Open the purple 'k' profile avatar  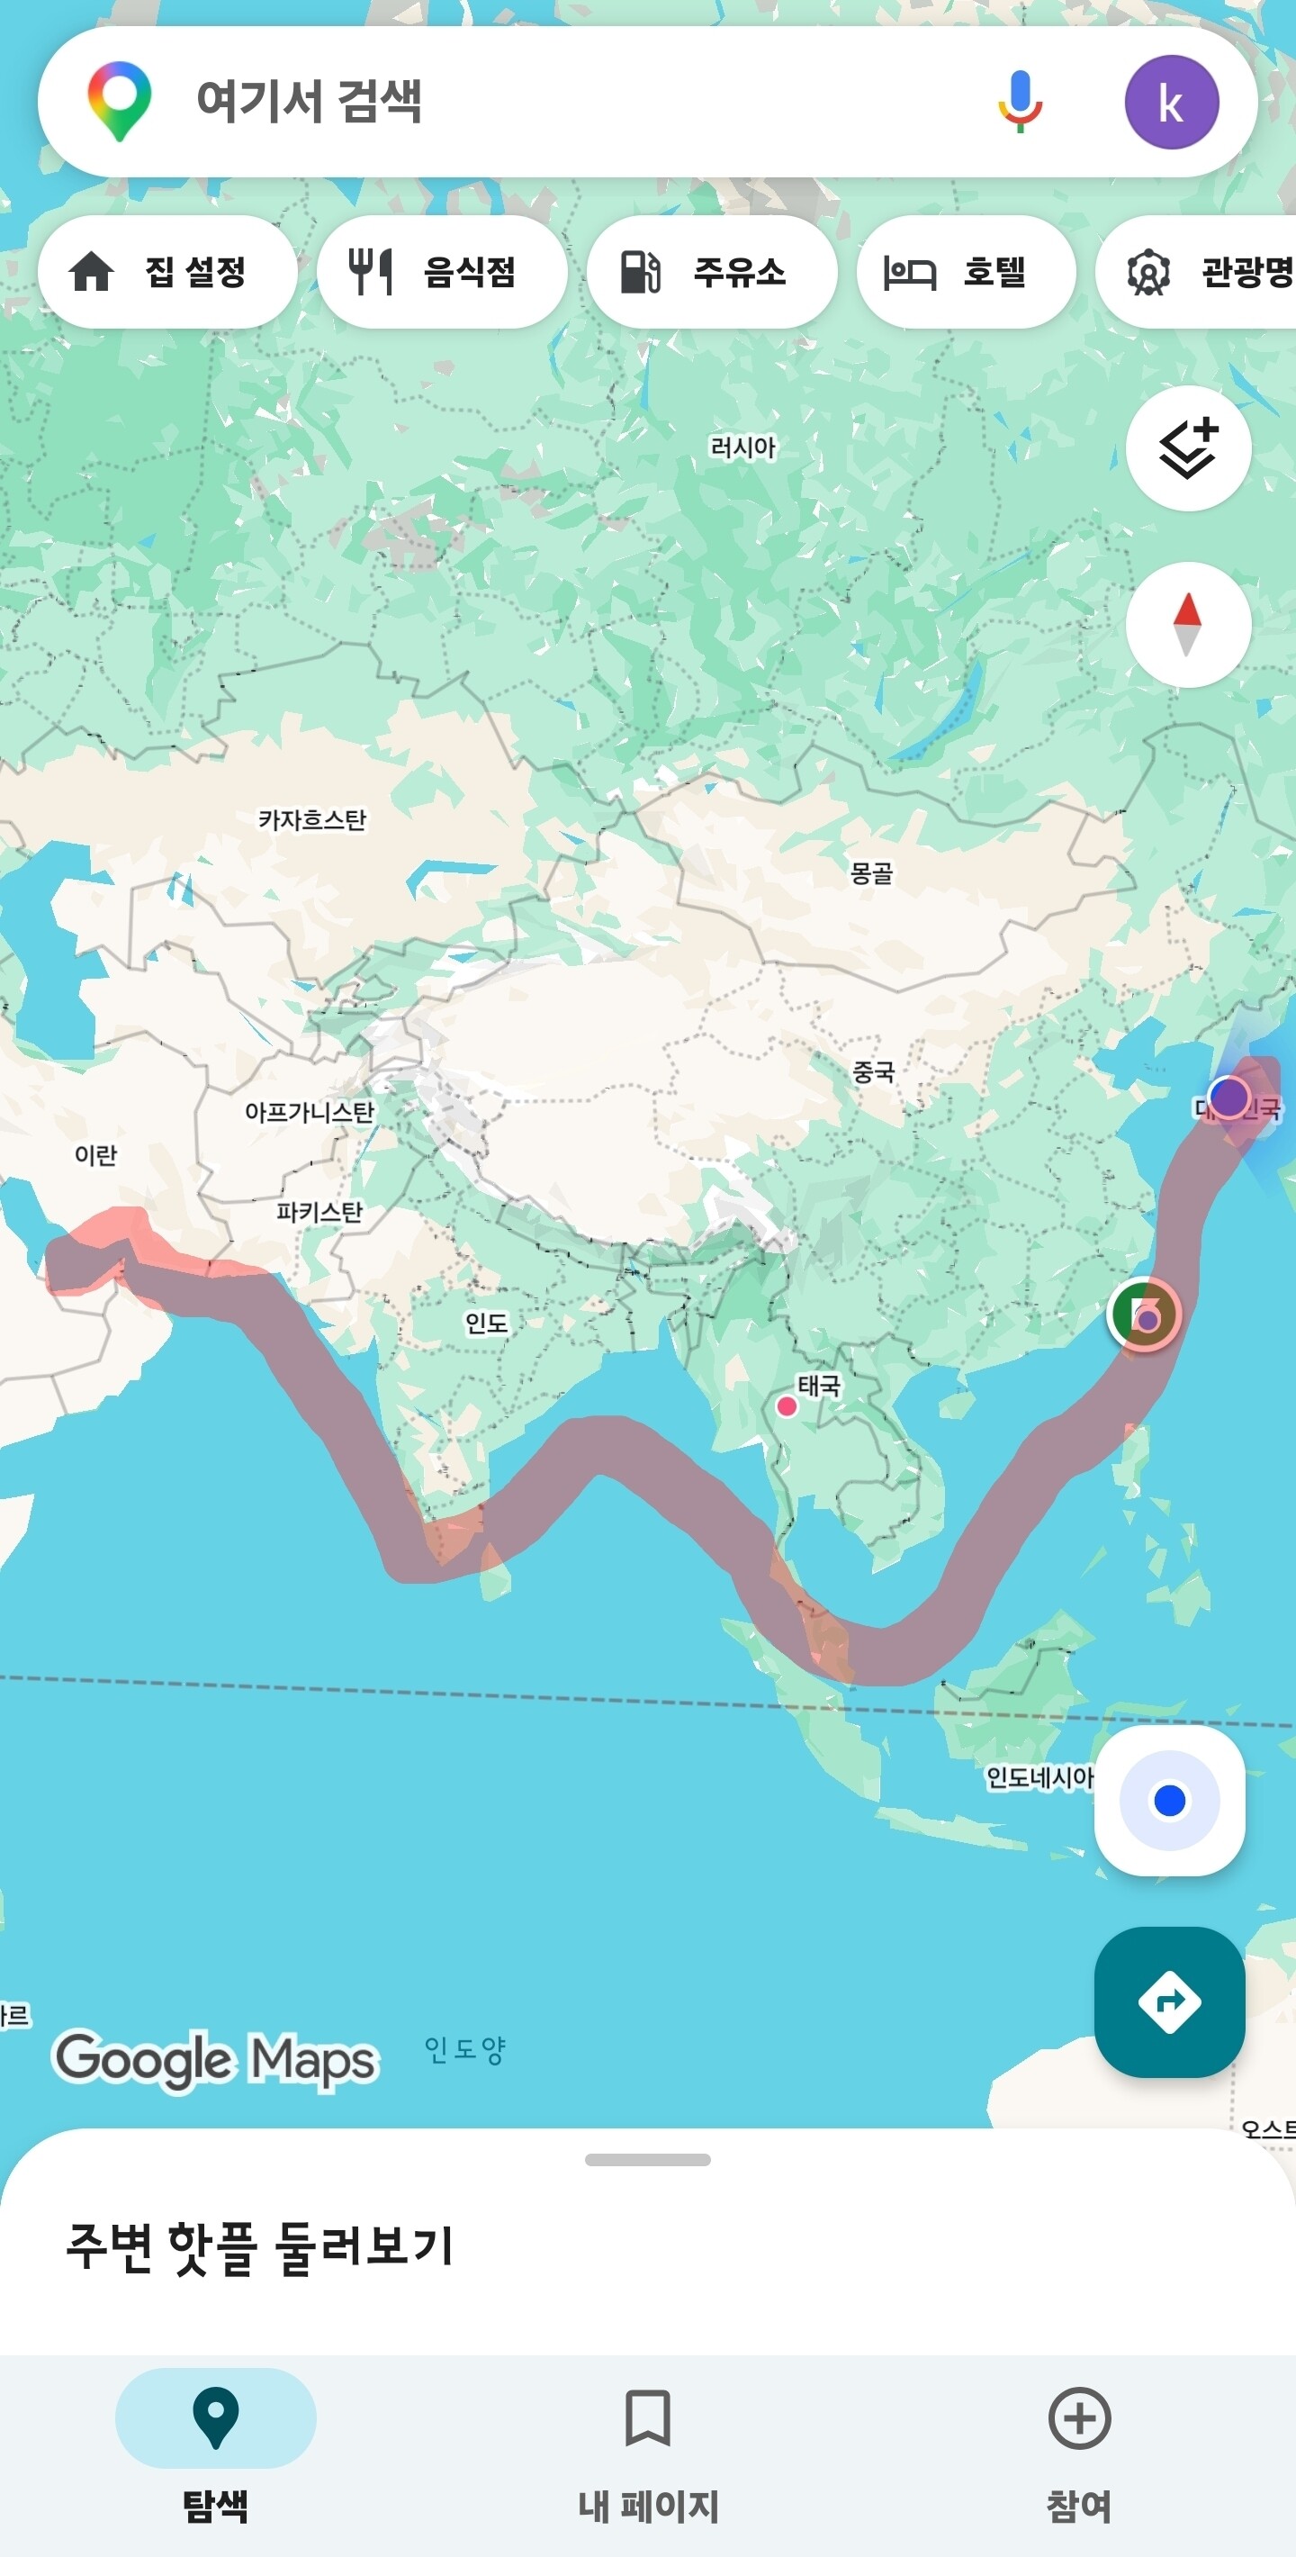point(1171,103)
